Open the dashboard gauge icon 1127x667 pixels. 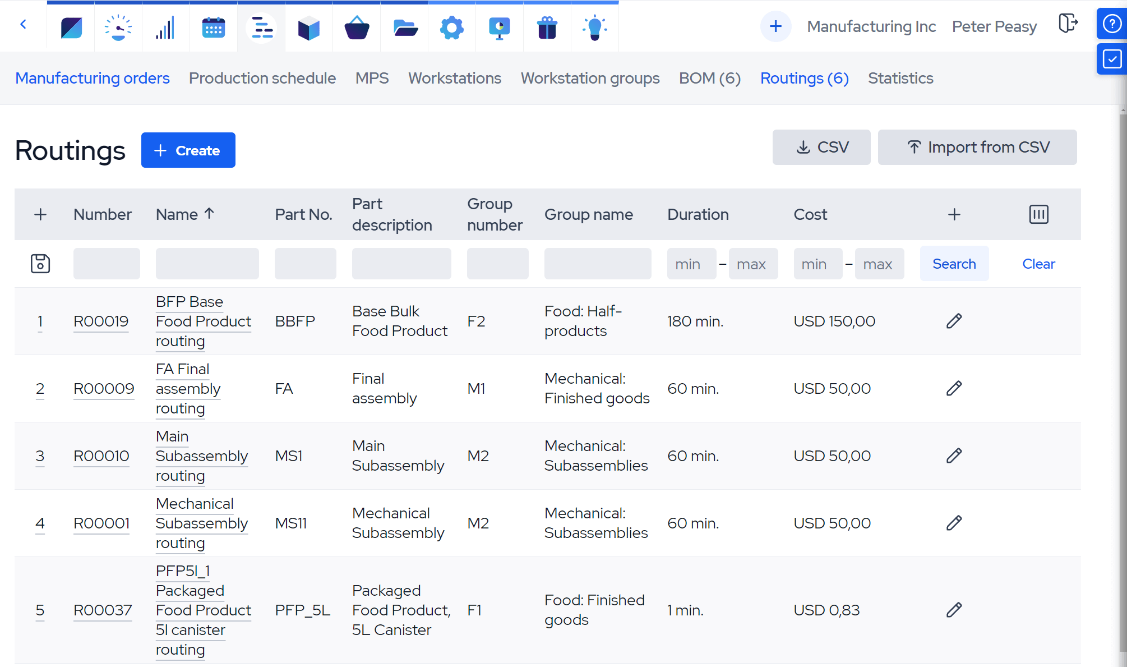coord(118,27)
